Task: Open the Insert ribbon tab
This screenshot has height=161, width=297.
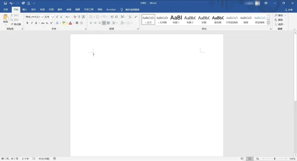Action: [25, 10]
